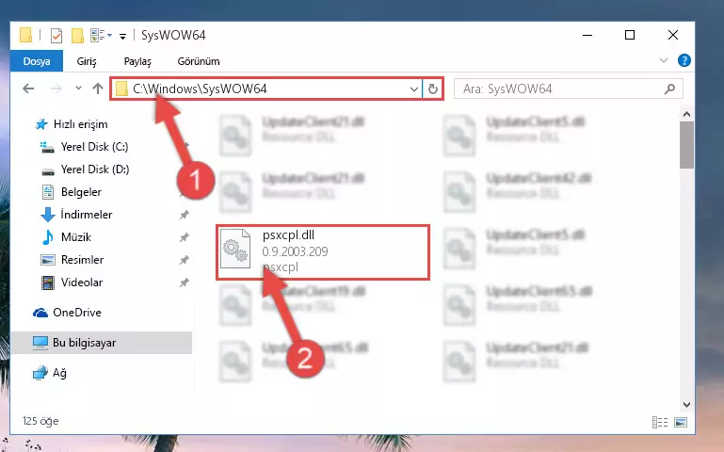
Task: Refresh the SysWOW64 folder
Action: (433, 89)
